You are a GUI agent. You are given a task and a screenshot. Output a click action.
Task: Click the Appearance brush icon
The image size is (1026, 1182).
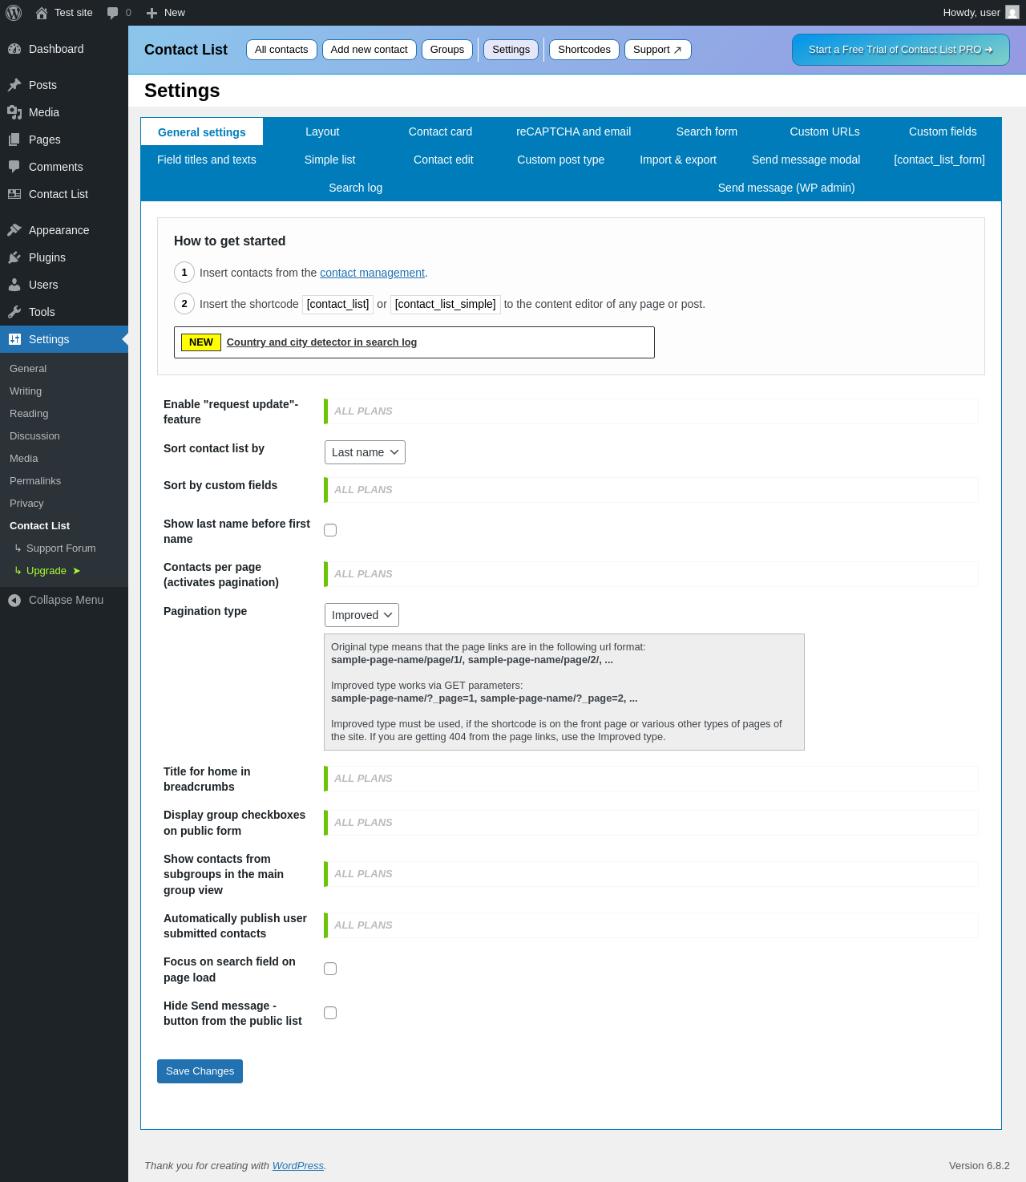(x=14, y=230)
